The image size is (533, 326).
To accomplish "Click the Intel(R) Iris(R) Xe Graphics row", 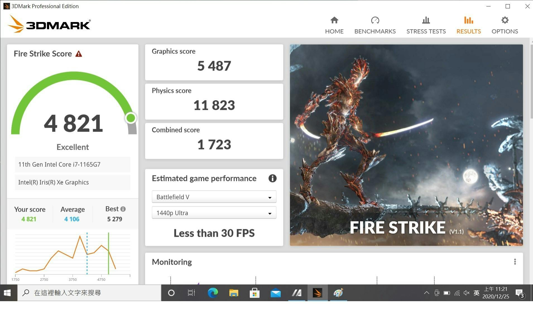I will pyautogui.click(x=73, y=182).
